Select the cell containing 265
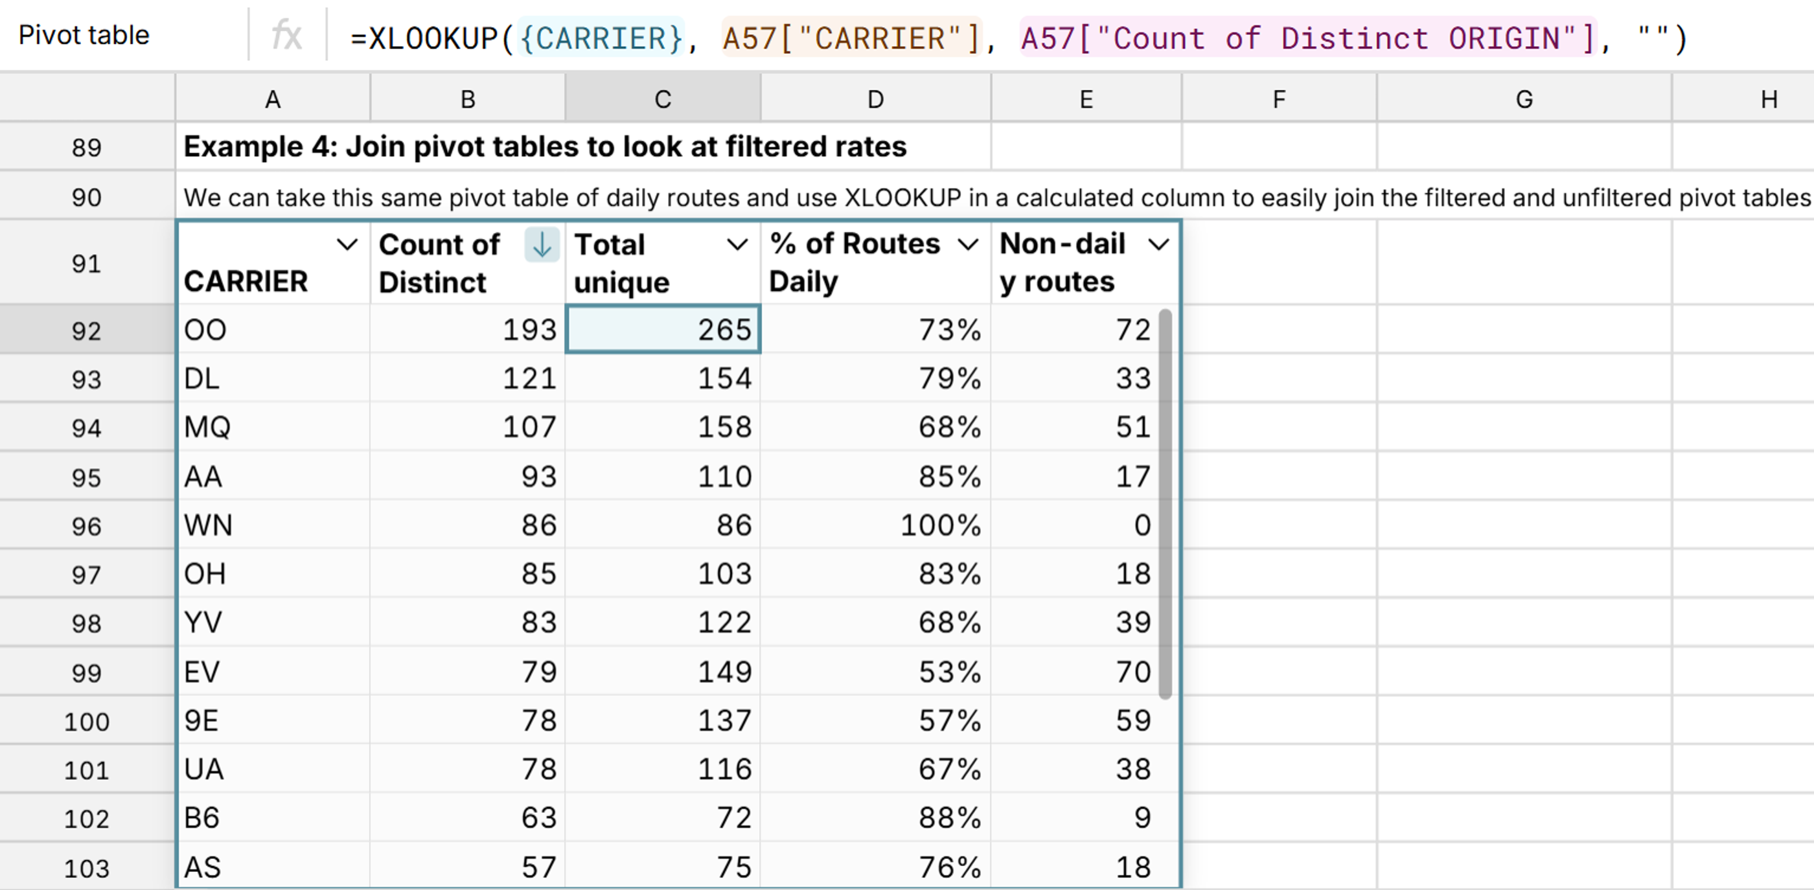This screenshot has height=890, width=1814. coord(663,330)
